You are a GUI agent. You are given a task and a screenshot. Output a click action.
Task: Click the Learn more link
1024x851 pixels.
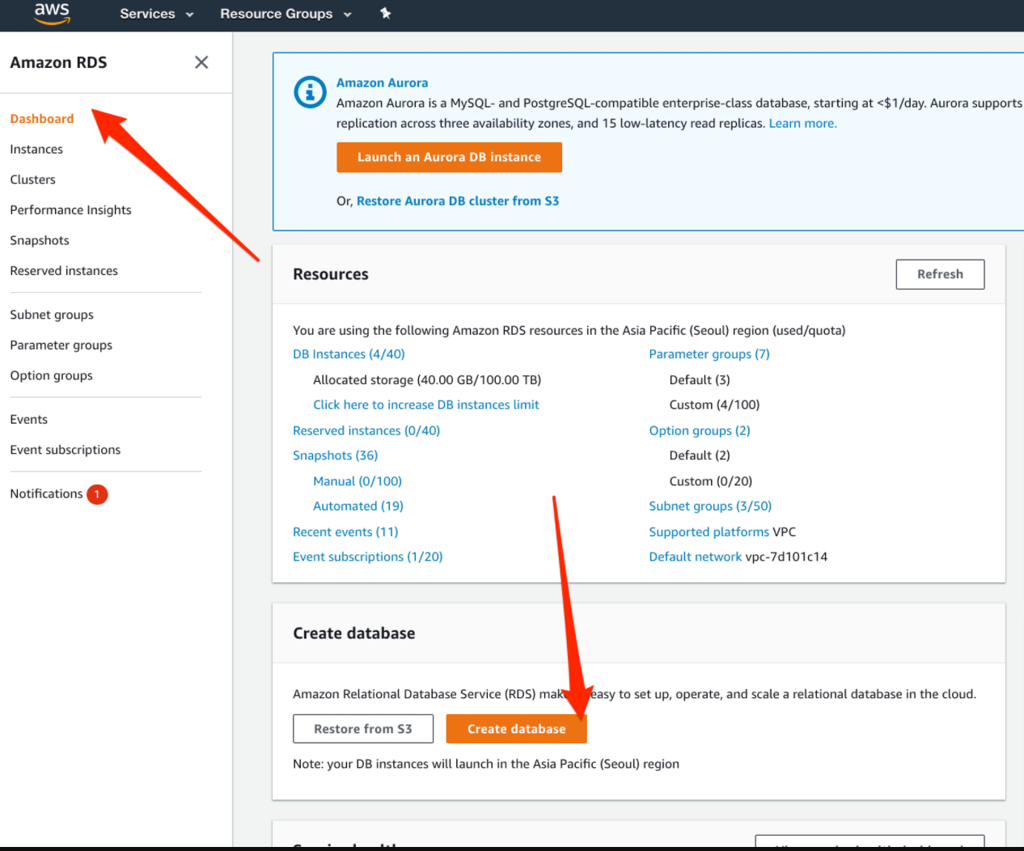pyautogui.click(x=803, y=123)
